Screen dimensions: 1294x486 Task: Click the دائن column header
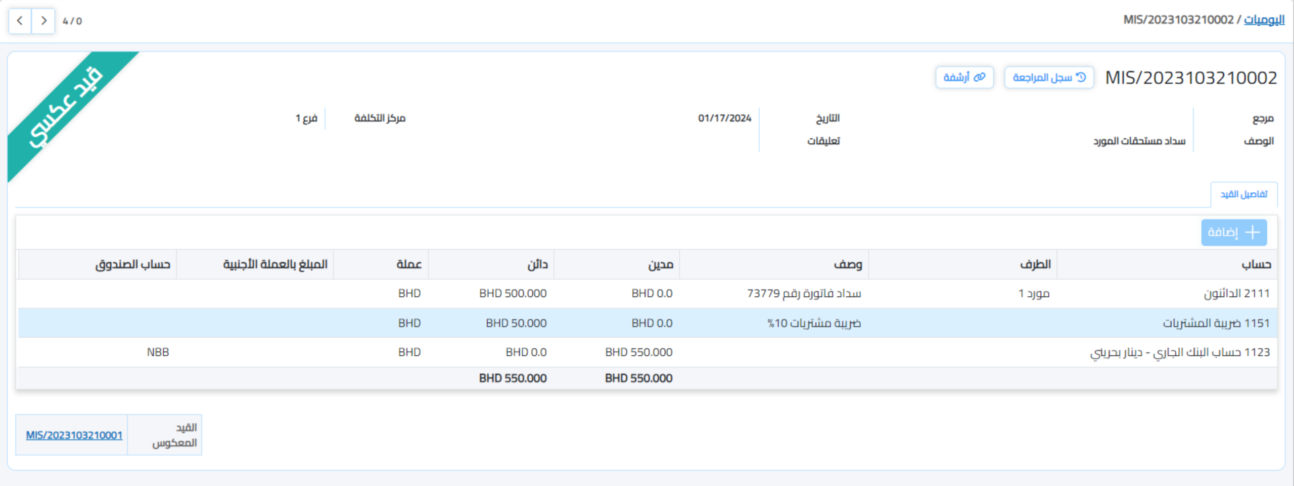[x=537, y=264]
